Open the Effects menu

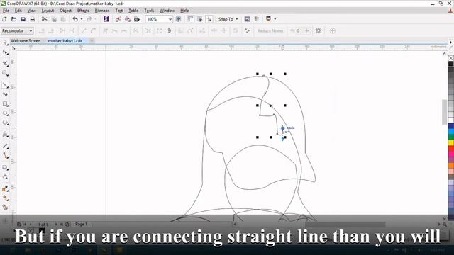coord(83,11)
